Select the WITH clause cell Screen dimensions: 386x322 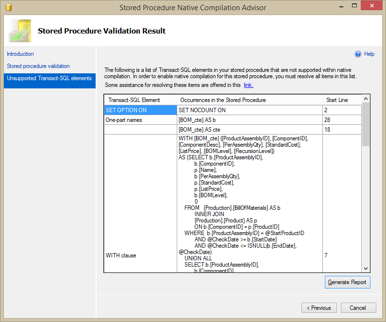[x=140, y=255]
